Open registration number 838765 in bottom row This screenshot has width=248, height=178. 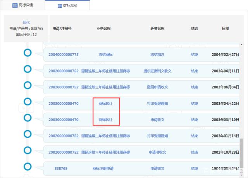coord(61,169)
